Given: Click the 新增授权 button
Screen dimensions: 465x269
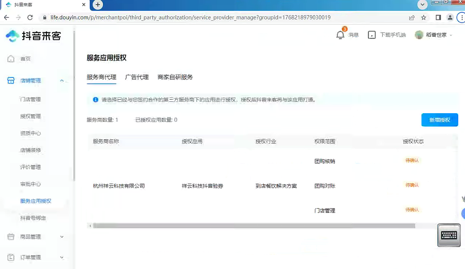Looking at the screenshot, I should 439,120.
